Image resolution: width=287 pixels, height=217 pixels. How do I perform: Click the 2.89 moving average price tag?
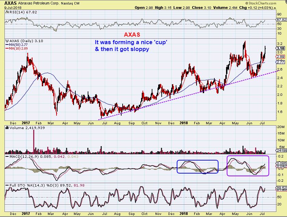(280, 57)
